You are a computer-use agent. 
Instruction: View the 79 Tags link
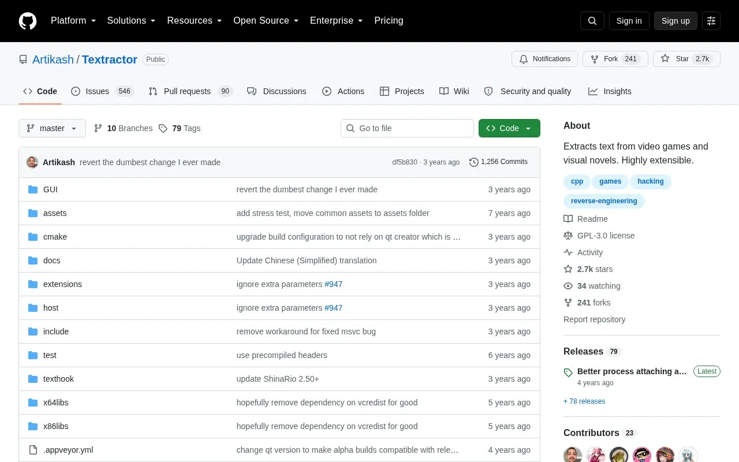[x=180, y=128]
